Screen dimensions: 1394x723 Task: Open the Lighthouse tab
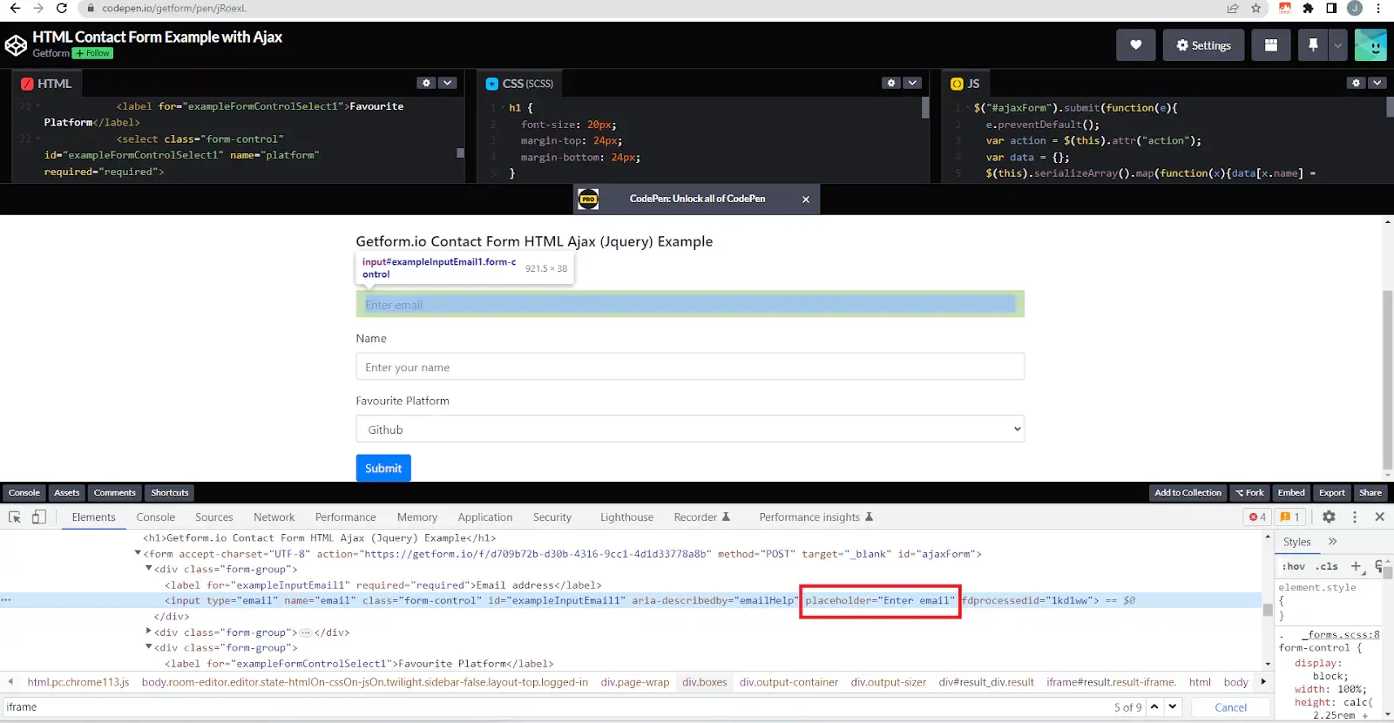(x=627, y=517)
